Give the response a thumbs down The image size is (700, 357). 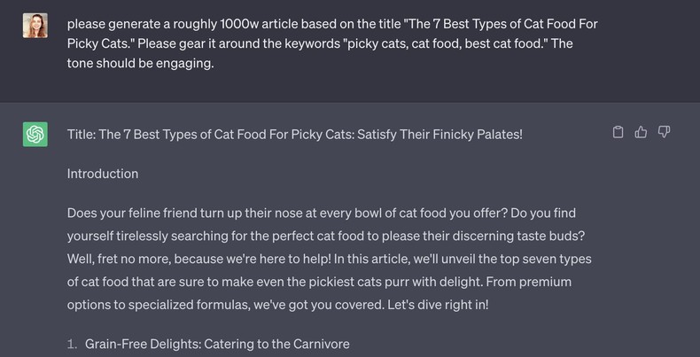tap(664, 133)
